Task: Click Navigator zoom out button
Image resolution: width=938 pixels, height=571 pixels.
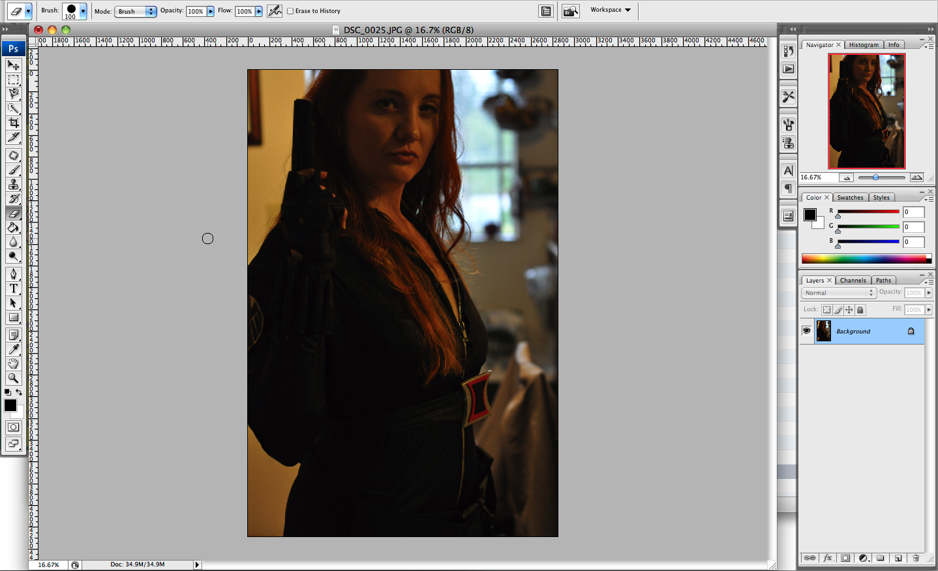Action: click(847, 177)
